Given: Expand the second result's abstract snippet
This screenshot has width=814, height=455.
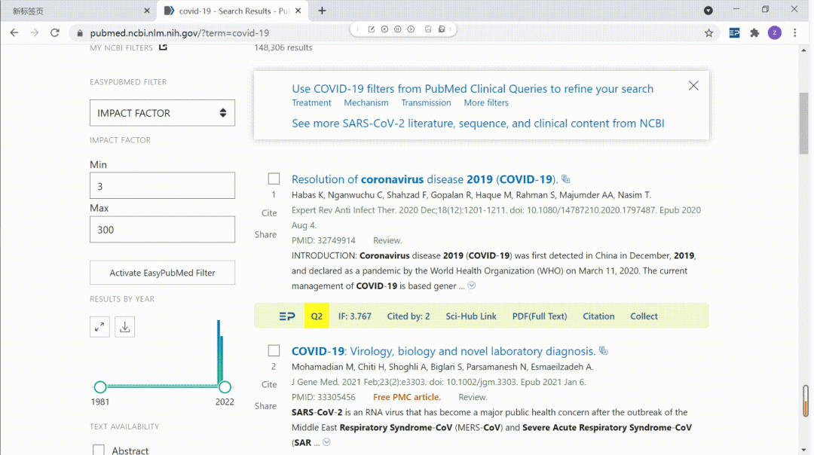Looking at the screenshot, I should (326, 442).
